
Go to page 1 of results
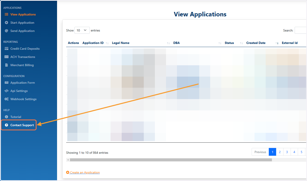(x=272, y=152)
